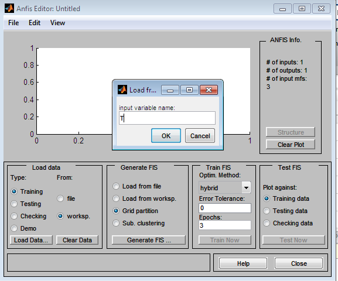338x281 pixels.
Task: Select the Testing data type radio button
Action: (14, 204)
